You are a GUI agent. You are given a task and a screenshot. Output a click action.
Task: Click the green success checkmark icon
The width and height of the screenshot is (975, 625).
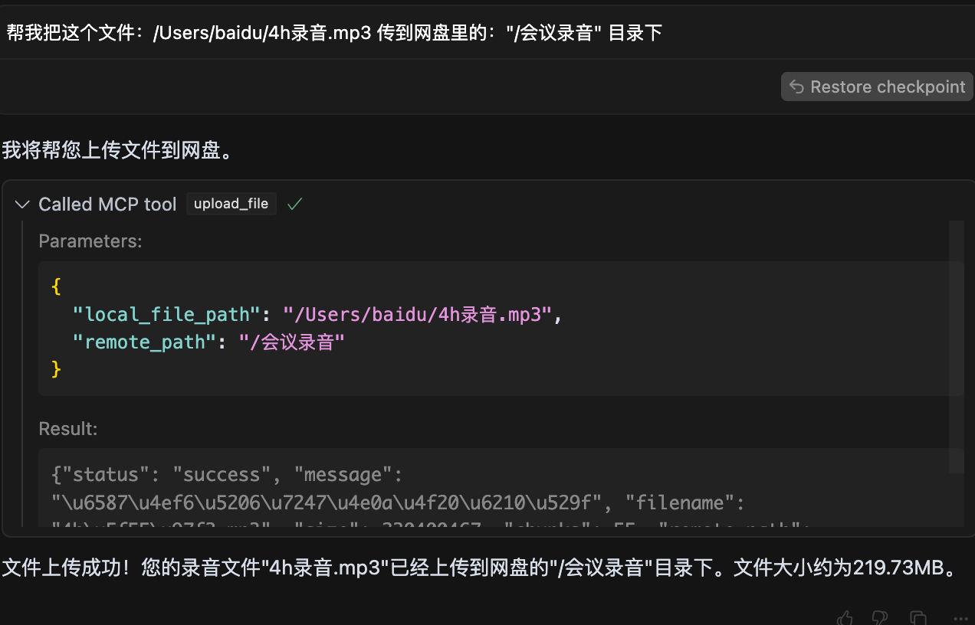point(294,204)
